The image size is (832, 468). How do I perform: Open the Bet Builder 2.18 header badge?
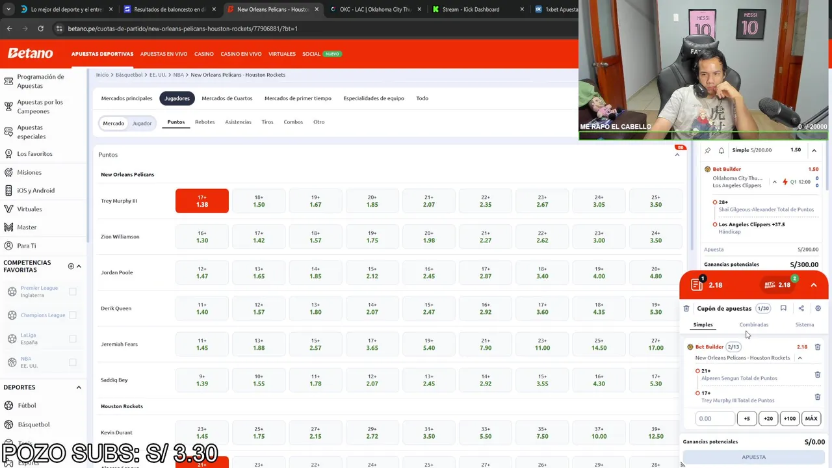[x=779, y=285]
